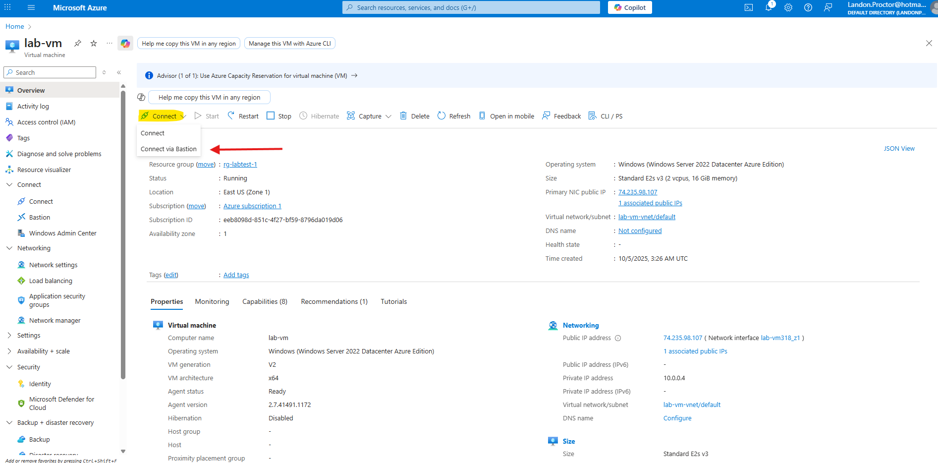Viewport: 938px width, 463px height.
Task: Open the Connect dropdown button
Action: pos(163,116)
